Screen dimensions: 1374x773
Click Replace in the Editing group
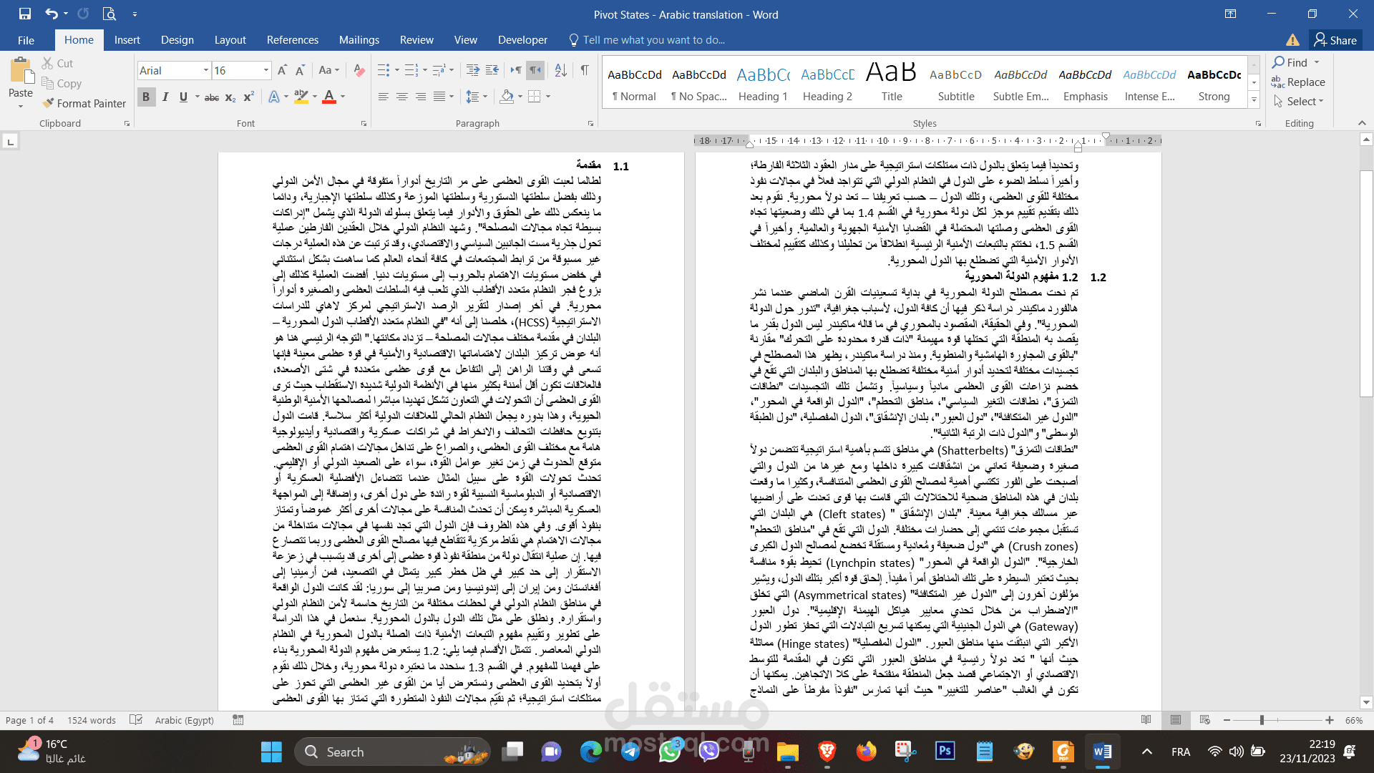click(1299, 82)
